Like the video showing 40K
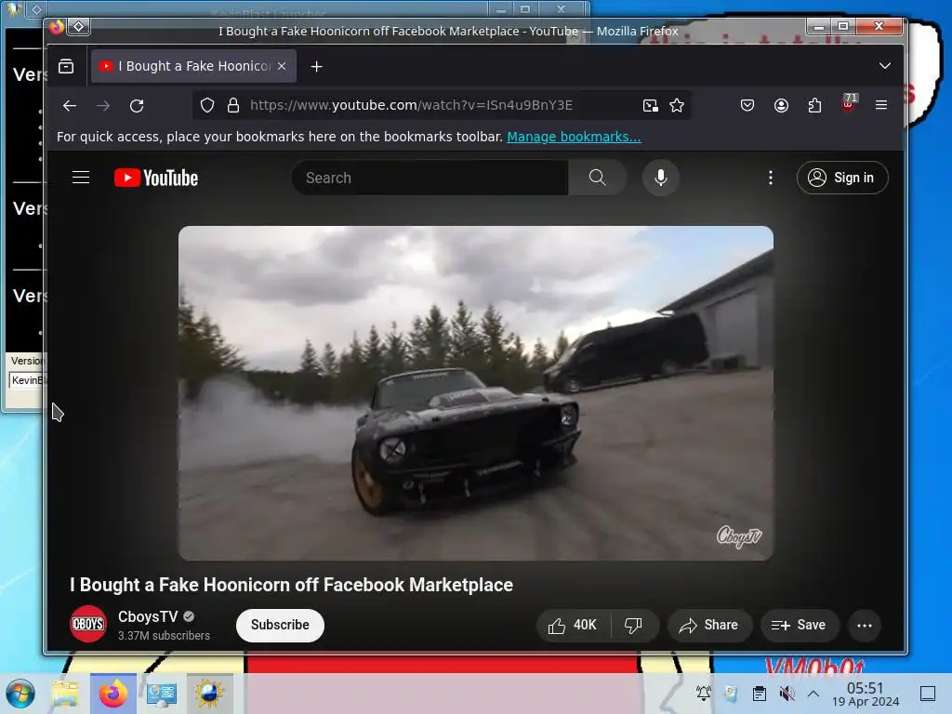The width and height of the screenshot is (952, 714). click(573, 626)
